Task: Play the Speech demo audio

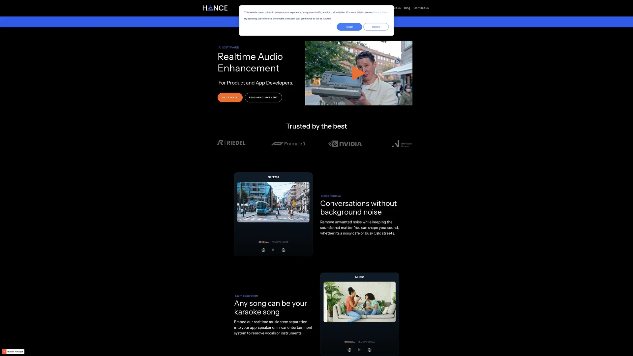Action: 273,250
